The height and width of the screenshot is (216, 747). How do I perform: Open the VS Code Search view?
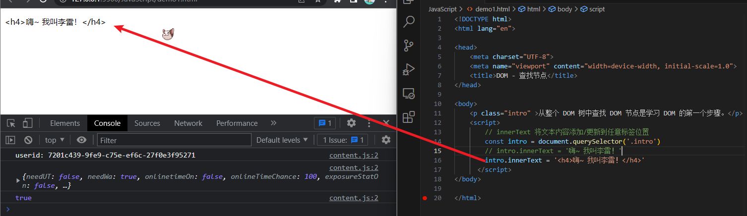(x=409, y=22)
